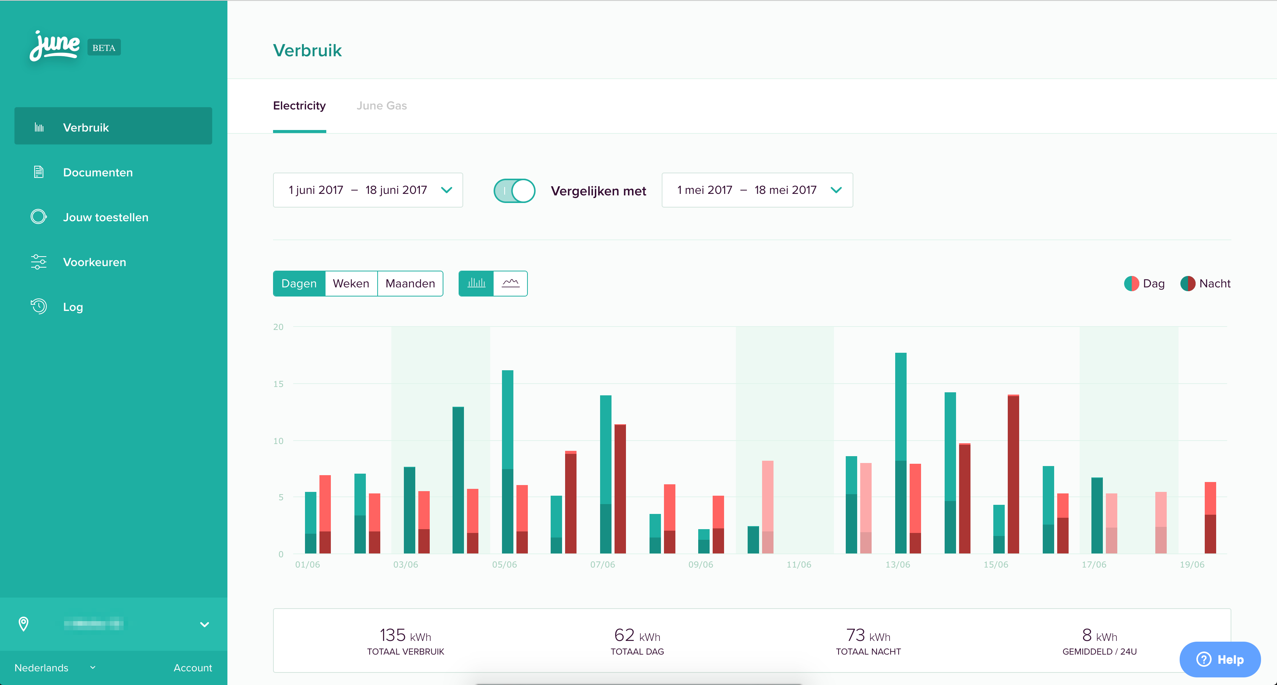Click the June logo
The width and height of the screenshot is (1277, 685).
(54, 46)
